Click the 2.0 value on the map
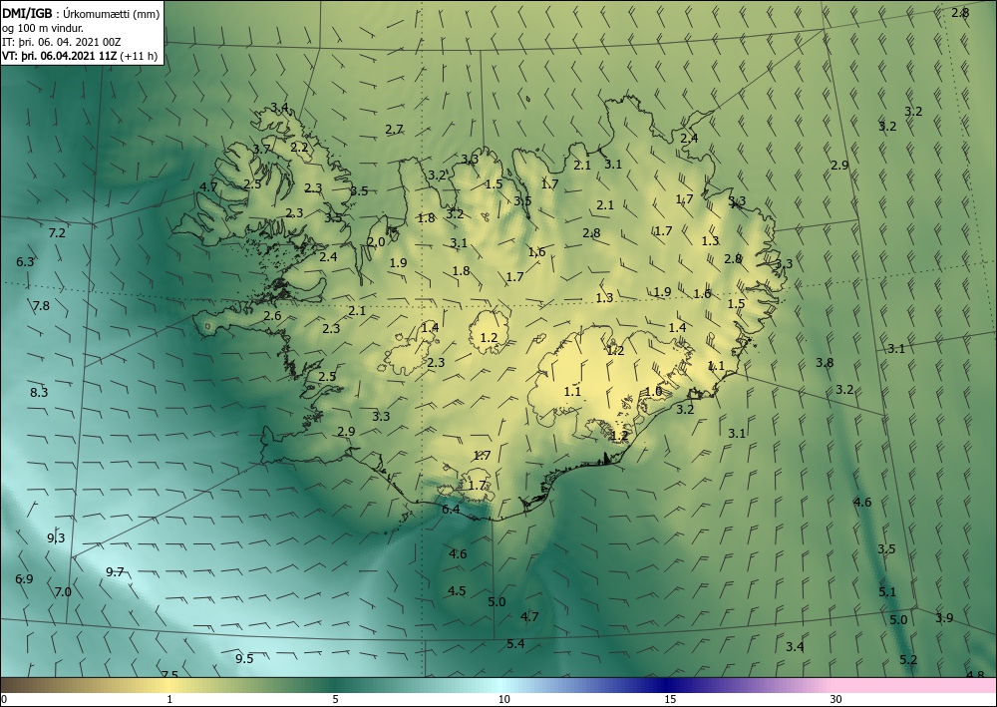Screen dimensions: 997x707 coord(376,242)
